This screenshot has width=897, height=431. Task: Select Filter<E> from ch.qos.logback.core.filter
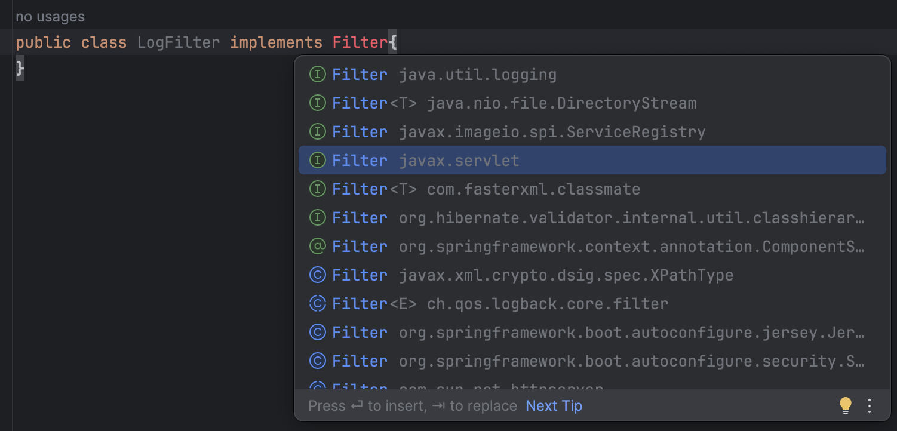(x=592, y=304)
